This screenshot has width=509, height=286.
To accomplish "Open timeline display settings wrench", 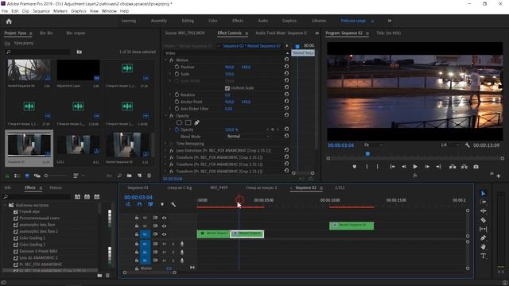I will pos(173,204).
